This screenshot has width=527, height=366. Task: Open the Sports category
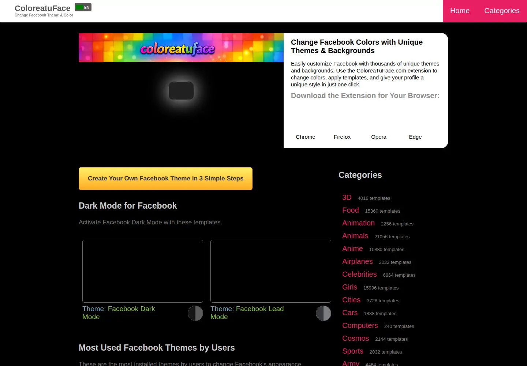point(353,351)
